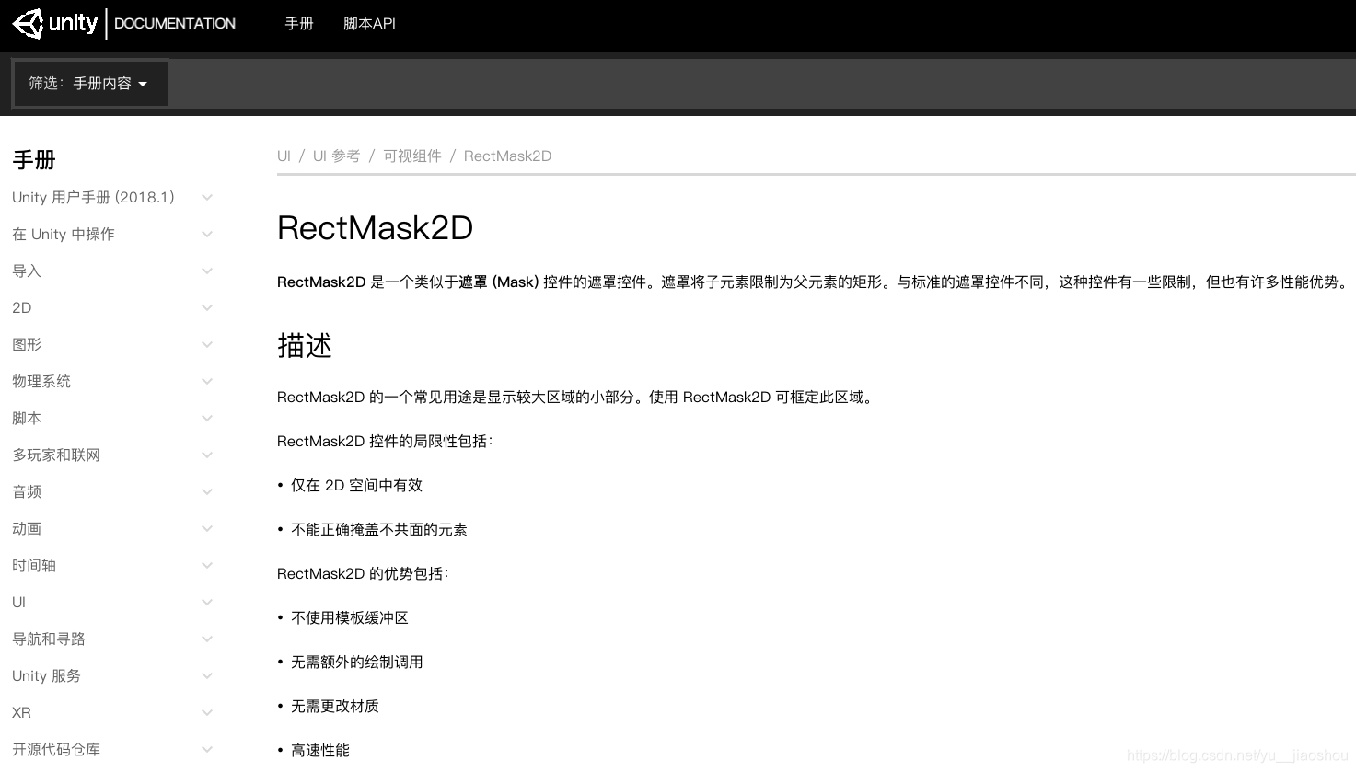Open the 筛选: 手册内容 filter dropdown
The image size is (1356, 772).
(89, 84)
